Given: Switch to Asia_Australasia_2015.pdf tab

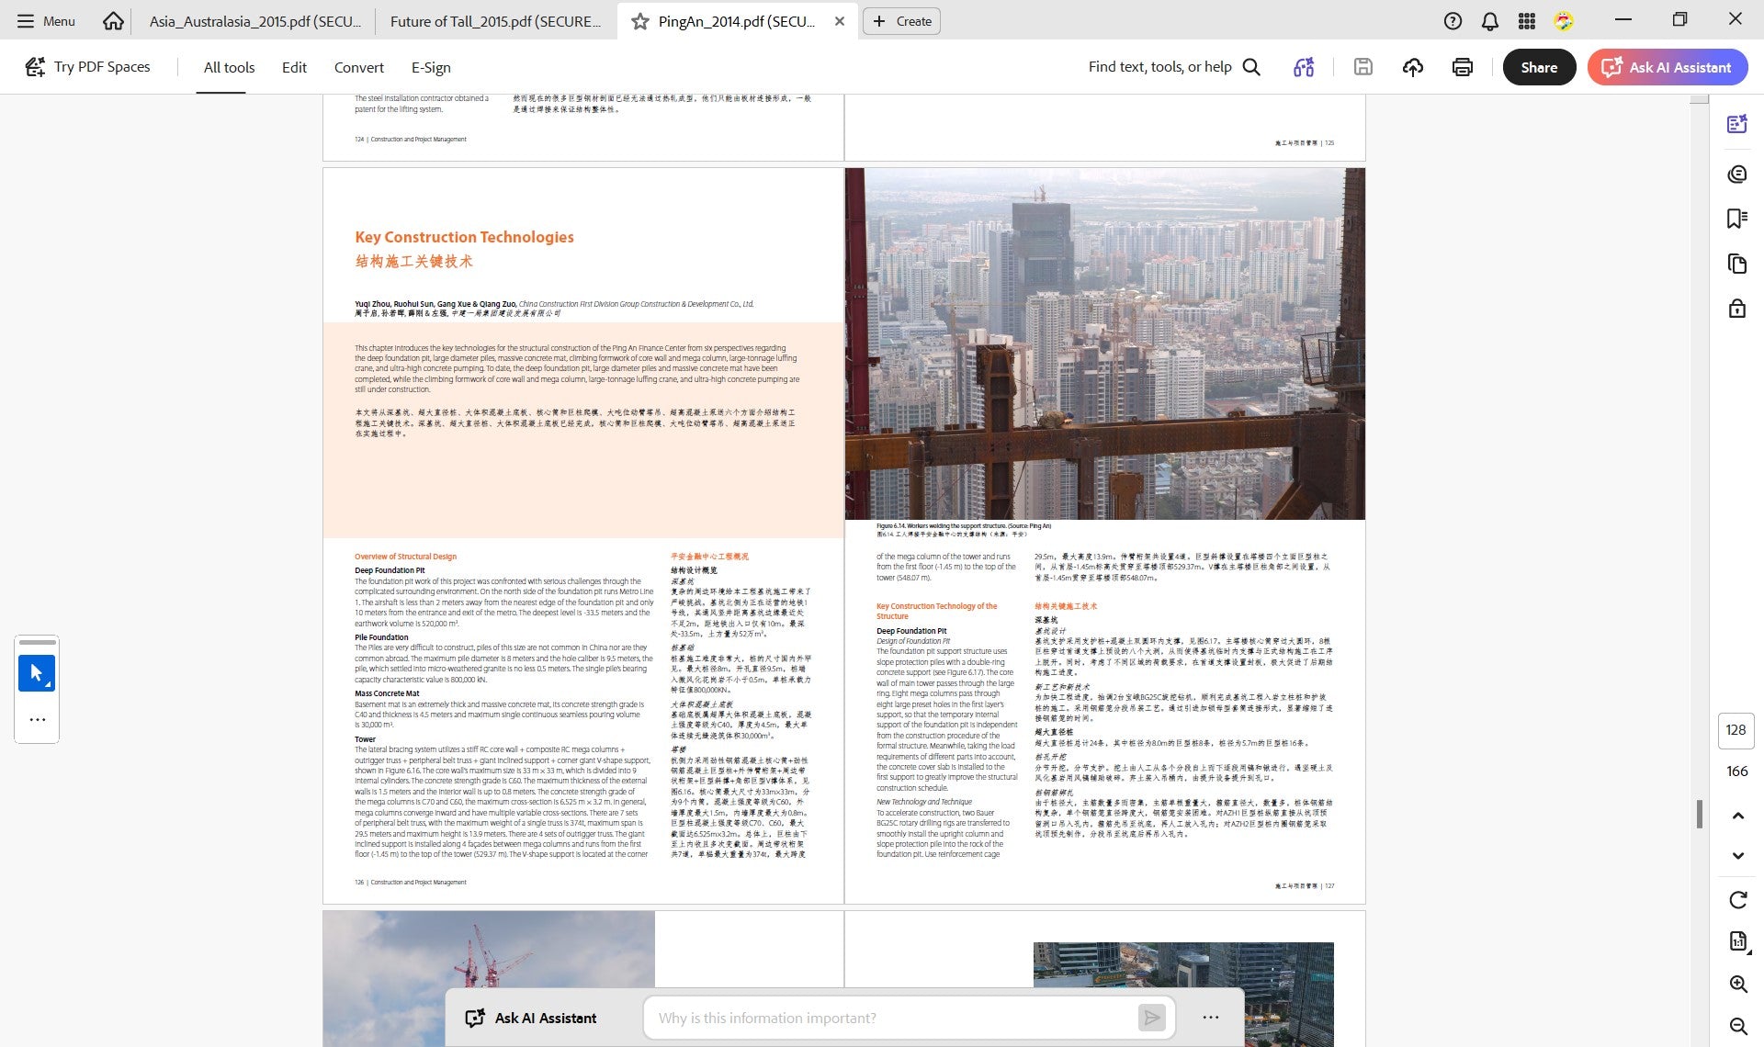Looking at the screenshot, I should click(254, 21).
